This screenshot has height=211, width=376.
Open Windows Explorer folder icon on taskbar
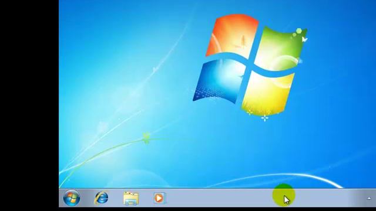pos(131,198)
